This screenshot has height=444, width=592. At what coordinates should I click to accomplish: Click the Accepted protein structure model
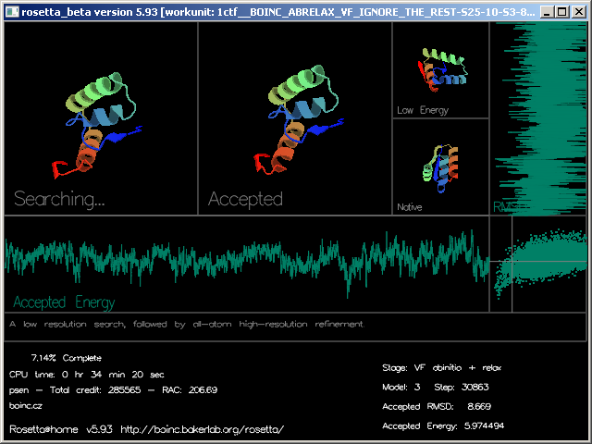[298, 119]
